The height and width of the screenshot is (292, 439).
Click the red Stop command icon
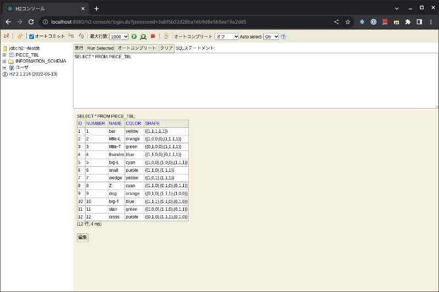153,36
